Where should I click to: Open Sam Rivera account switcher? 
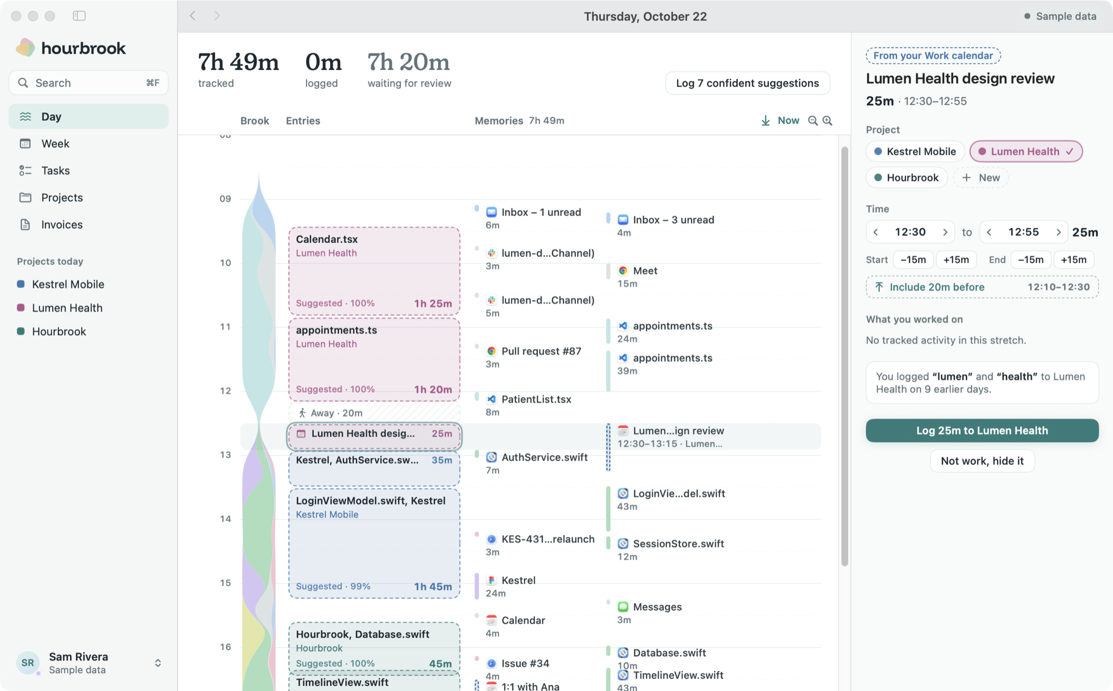click(x=88, y=663)
